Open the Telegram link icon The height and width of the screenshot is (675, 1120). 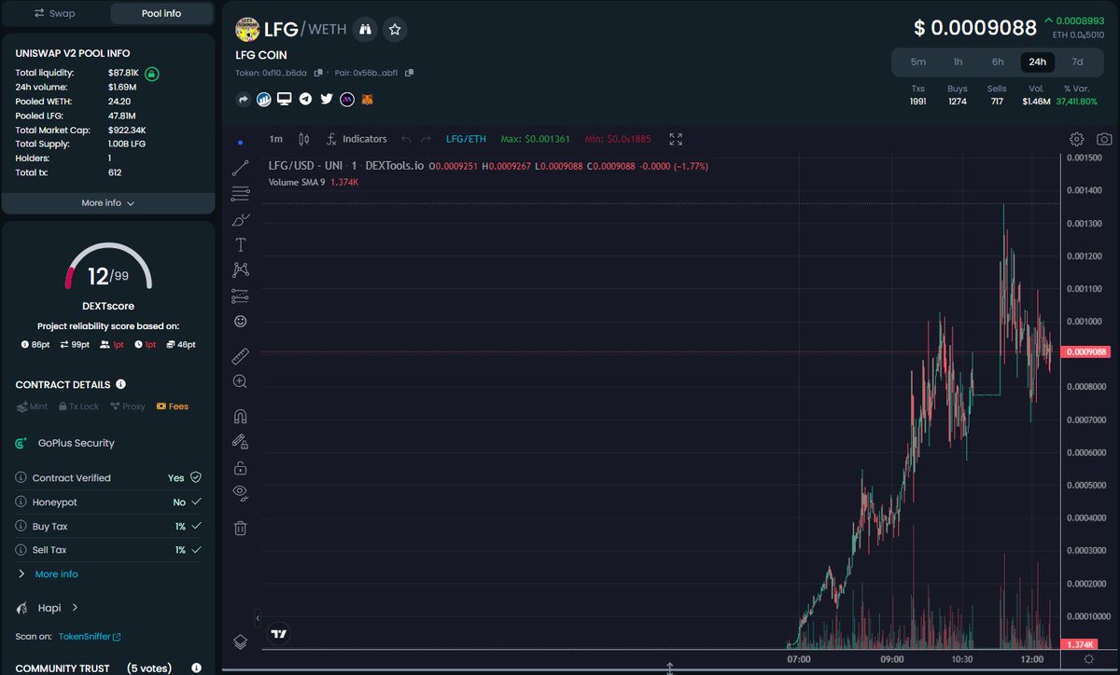pos(305,99)
